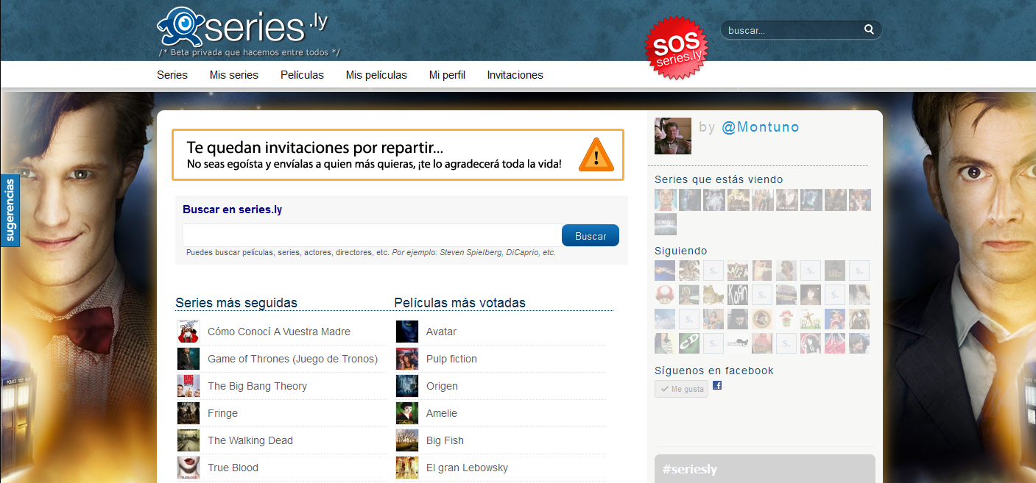This screenshot has height=483, width=1036.
Task: Open the Fringe series link
Action: [223, 413]
